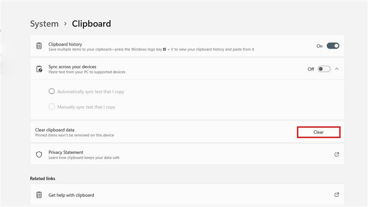This screenshot has width=368, height=207.
Task: Click the Sync across devices clipboard icon
Action: 39,69
